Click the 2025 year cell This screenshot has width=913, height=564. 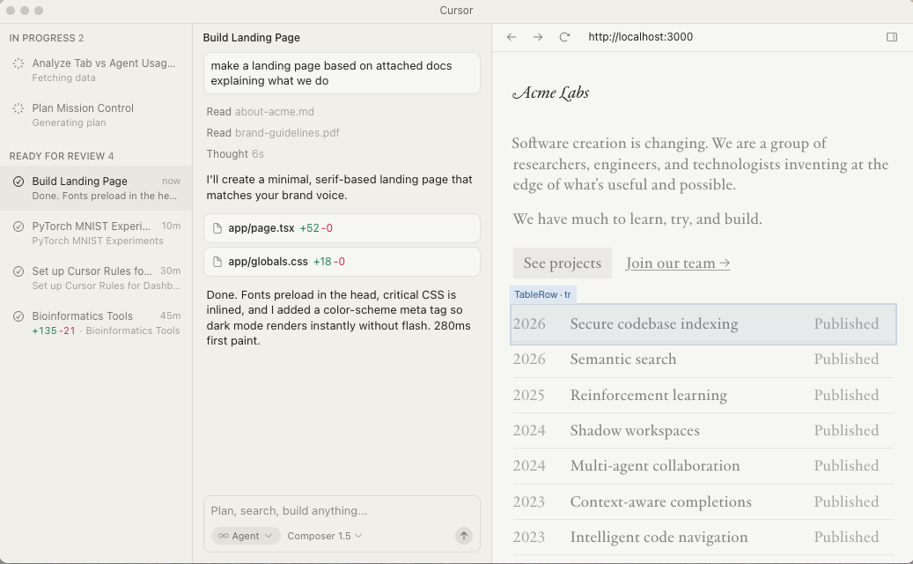pyautogui.click(x=529, y=395)
